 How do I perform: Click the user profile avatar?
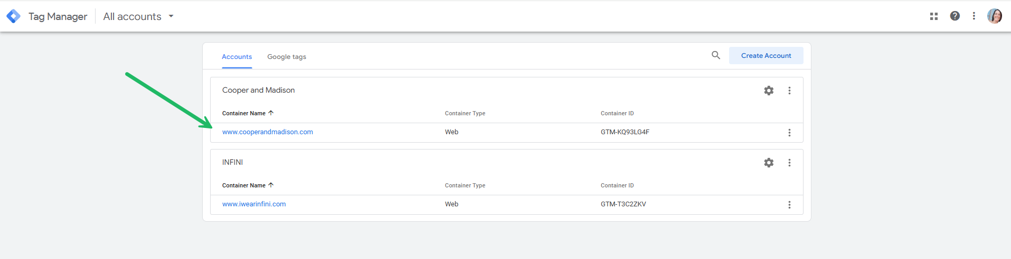click(x=994, y=16)
